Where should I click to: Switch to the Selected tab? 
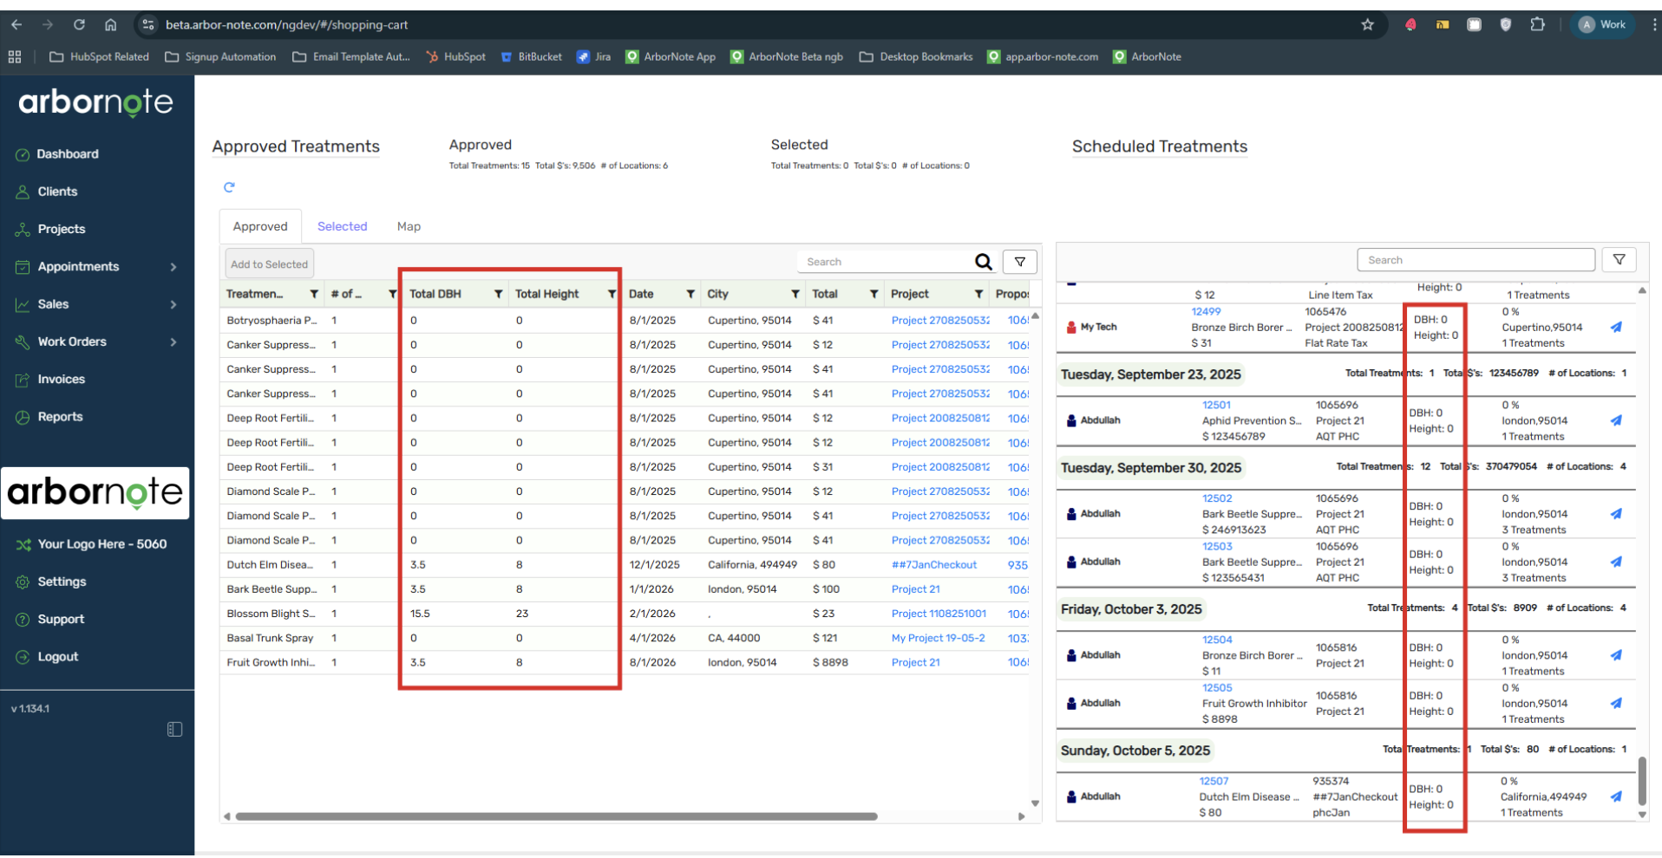(x=342, y=227)
